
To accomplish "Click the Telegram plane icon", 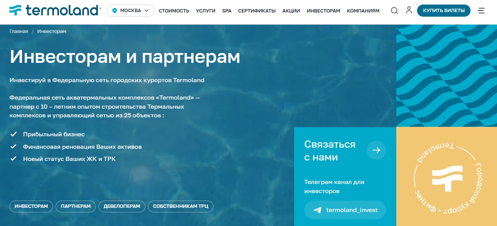I will click(318, 210).
